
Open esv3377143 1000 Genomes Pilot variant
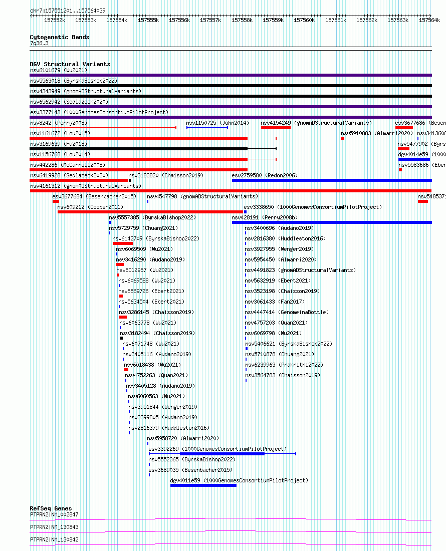click(x=99, y=112)
